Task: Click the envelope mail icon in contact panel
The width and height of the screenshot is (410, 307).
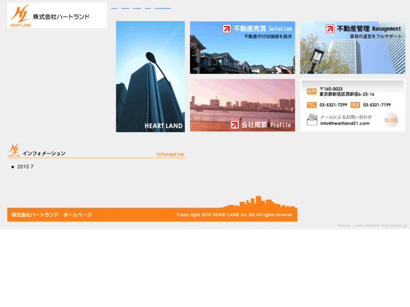Action: coord(312,119)
